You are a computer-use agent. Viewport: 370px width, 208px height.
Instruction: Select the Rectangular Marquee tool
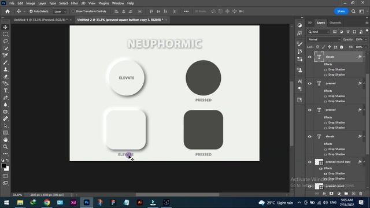click(x=5, y=35)
